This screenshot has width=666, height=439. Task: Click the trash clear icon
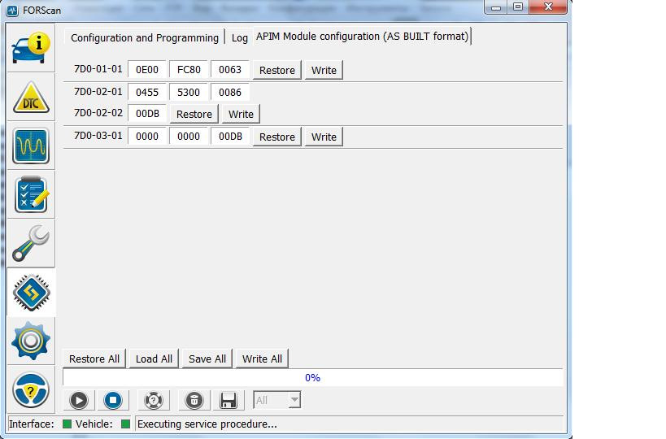tap(194, 400)
